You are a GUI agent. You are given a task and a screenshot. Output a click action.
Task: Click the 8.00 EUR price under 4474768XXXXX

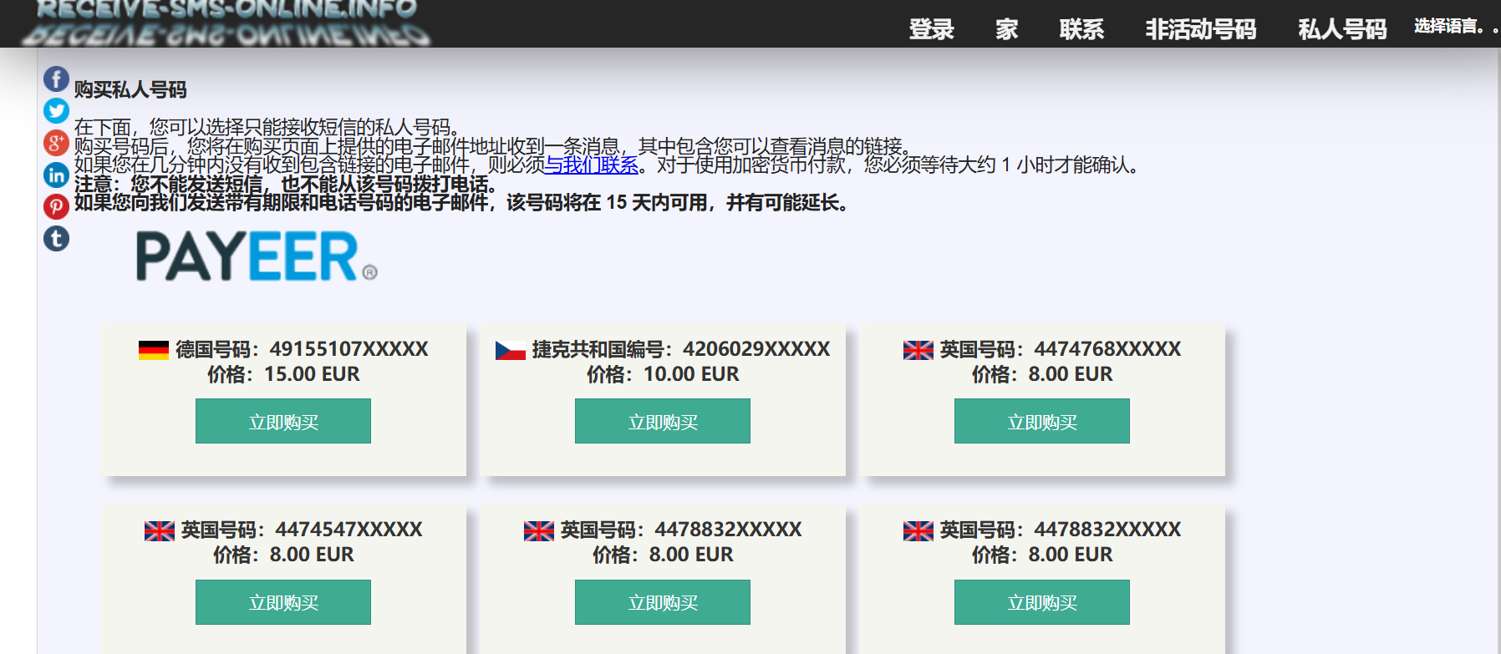pyautogui.click(x=1042, y=374)
